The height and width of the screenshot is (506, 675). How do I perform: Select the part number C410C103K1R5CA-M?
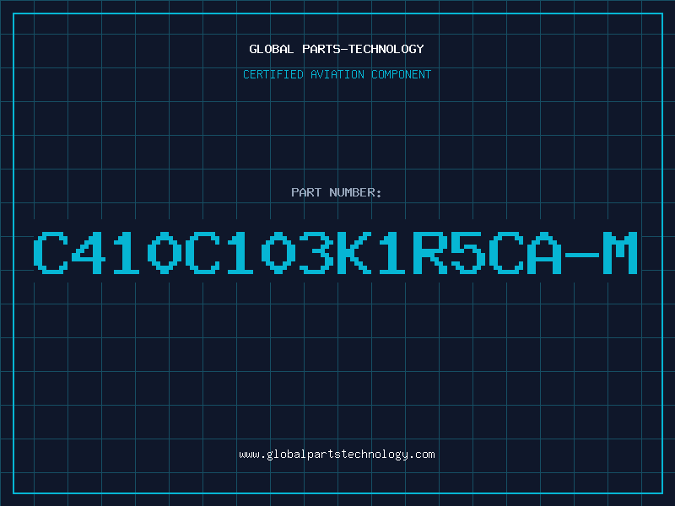[335, 252]
